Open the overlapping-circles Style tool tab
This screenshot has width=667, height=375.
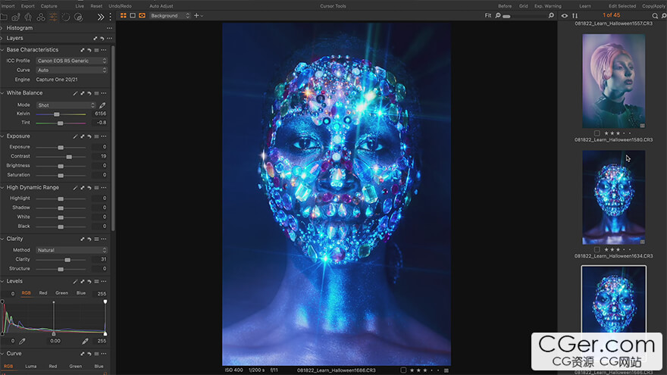pos(78,17)
